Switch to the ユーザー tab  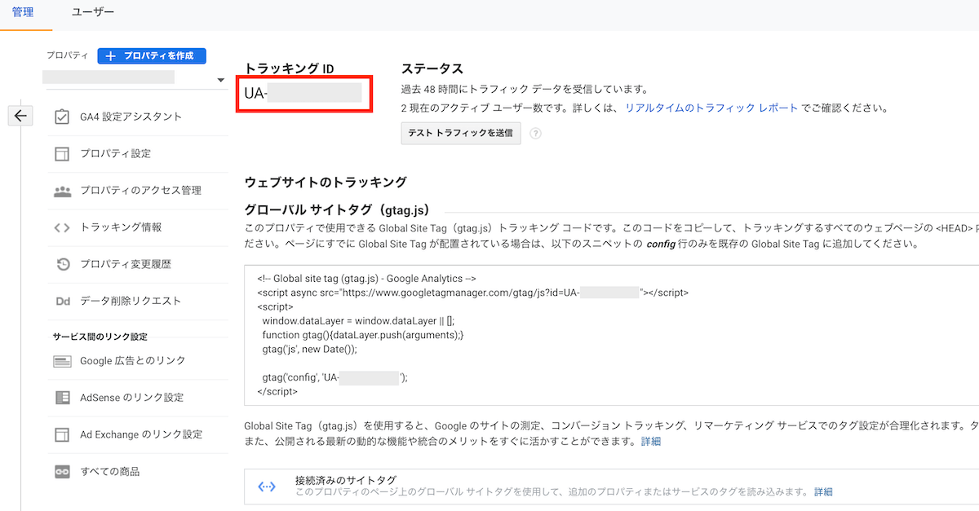click(x=93, y=12)
